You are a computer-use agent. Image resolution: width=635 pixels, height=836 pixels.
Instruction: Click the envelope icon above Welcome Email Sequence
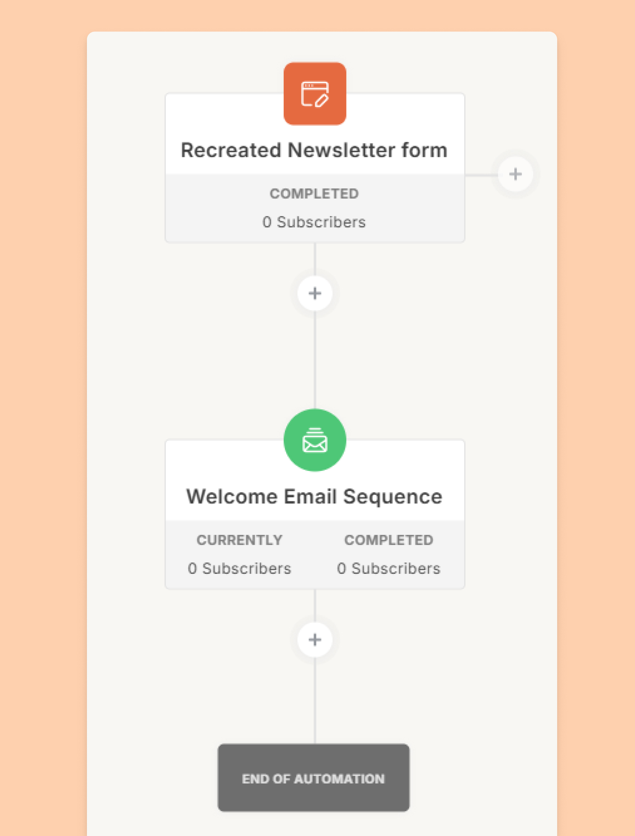[314, 442]
